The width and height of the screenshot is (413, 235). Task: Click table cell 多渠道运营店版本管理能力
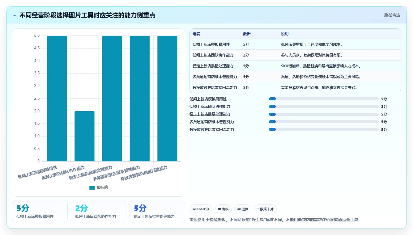(x=215, y=77)
